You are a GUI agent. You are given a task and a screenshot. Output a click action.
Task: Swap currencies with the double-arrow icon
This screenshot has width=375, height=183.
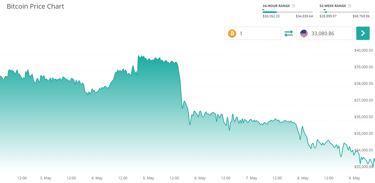pos(288,33)
